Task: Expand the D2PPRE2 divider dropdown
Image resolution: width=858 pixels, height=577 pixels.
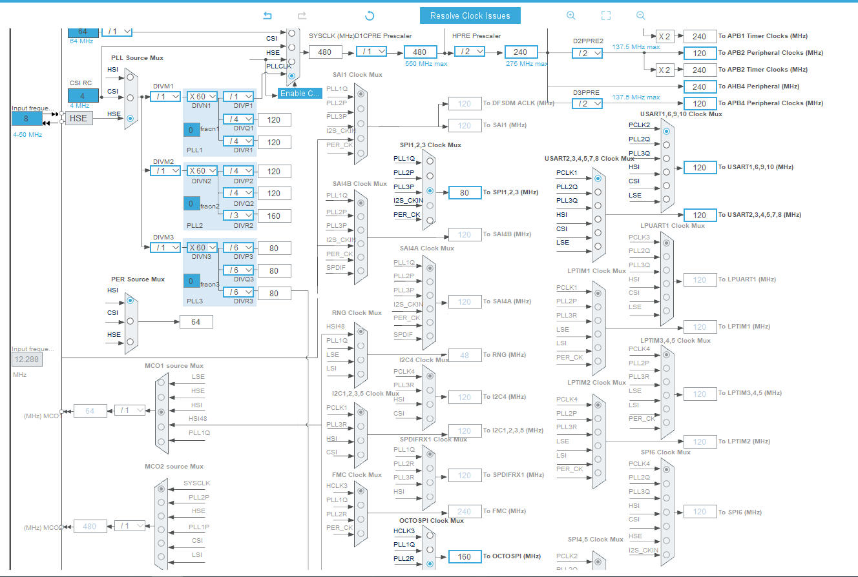Action: point(587,53)
